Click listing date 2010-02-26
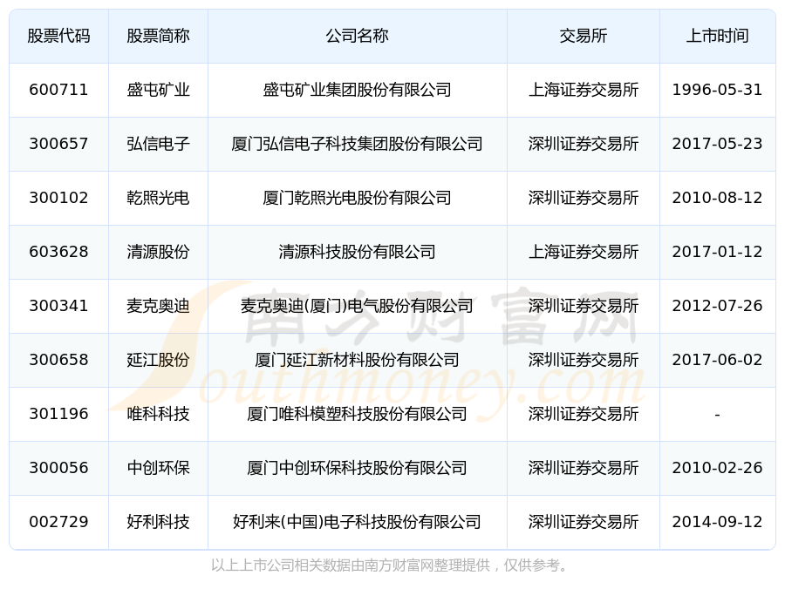The height and width of the screenshot is (589, 785). tap(718, 468)
